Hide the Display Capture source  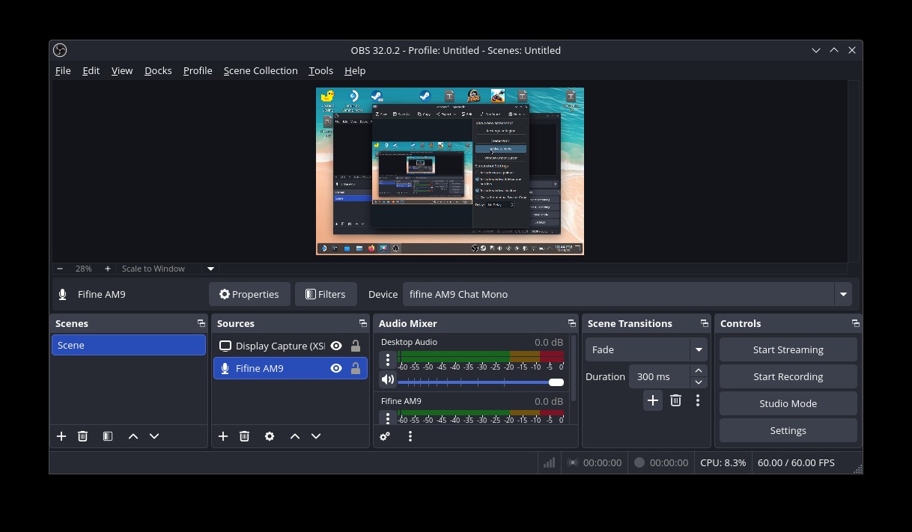336,346
